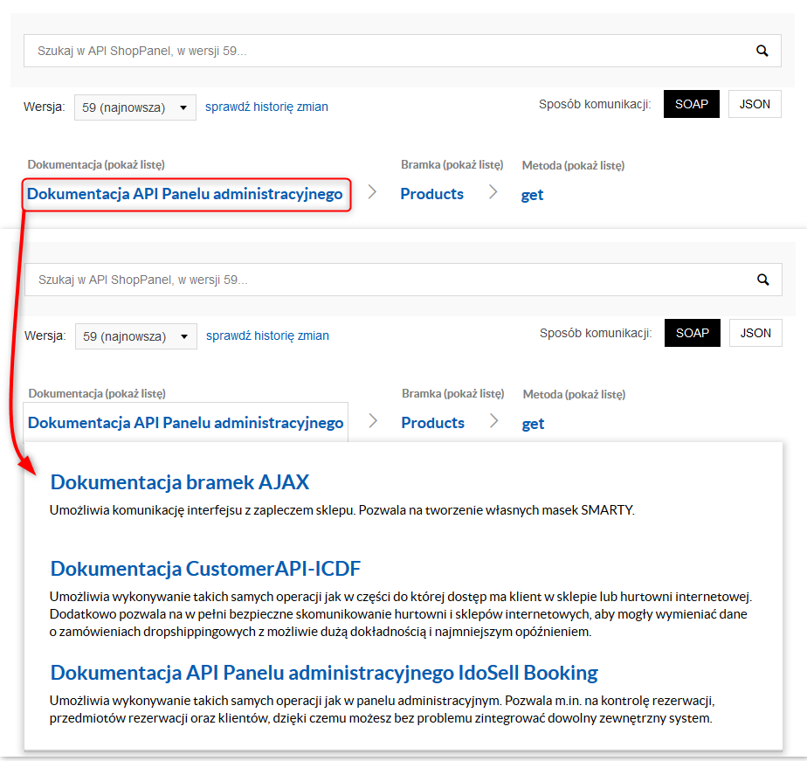The image size is (807, 761).
Task: Choose 'Dokumentacja API Panelu administracyjnego IdoSell Booking'
Action: pos(324,673)
